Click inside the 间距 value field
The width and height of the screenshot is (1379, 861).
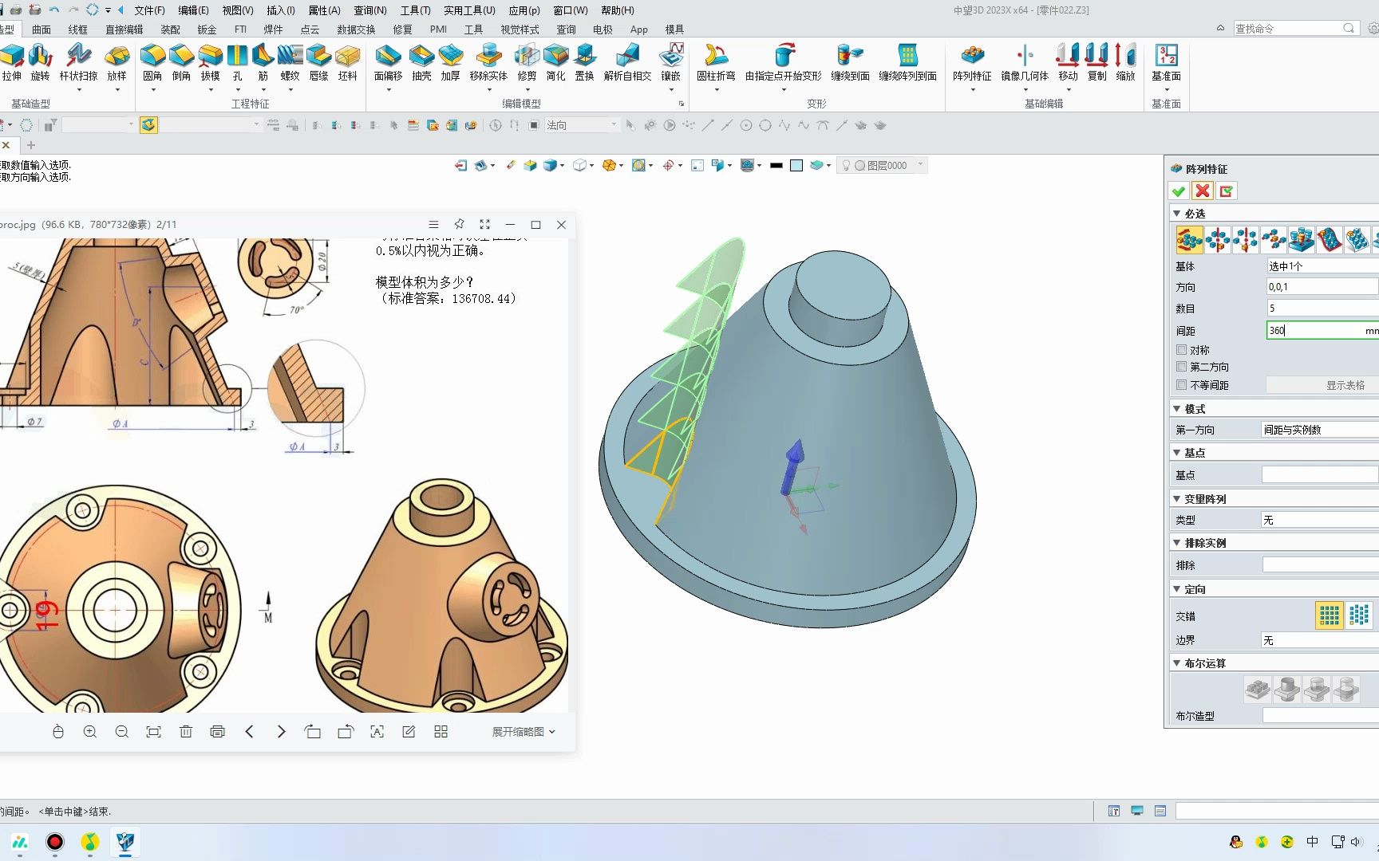[x=1317, y=330]
